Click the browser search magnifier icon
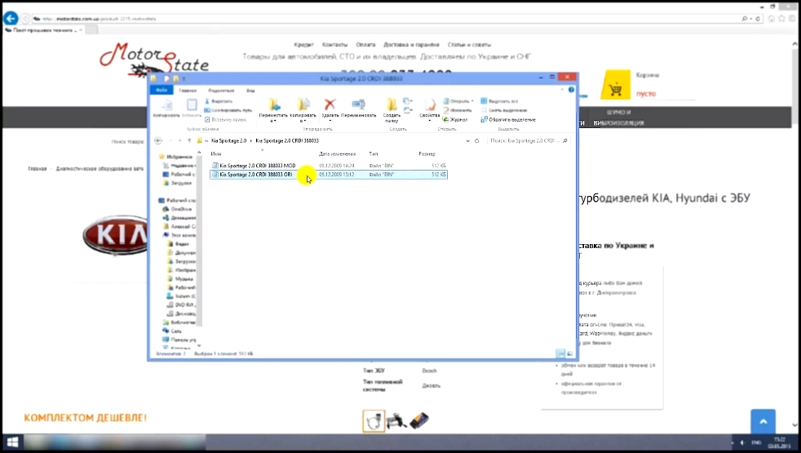Viewport: 801px width, 453px height. coord(744,19)
